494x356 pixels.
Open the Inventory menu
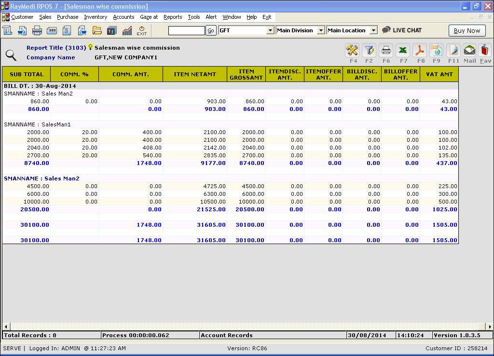tap(96, 17)
